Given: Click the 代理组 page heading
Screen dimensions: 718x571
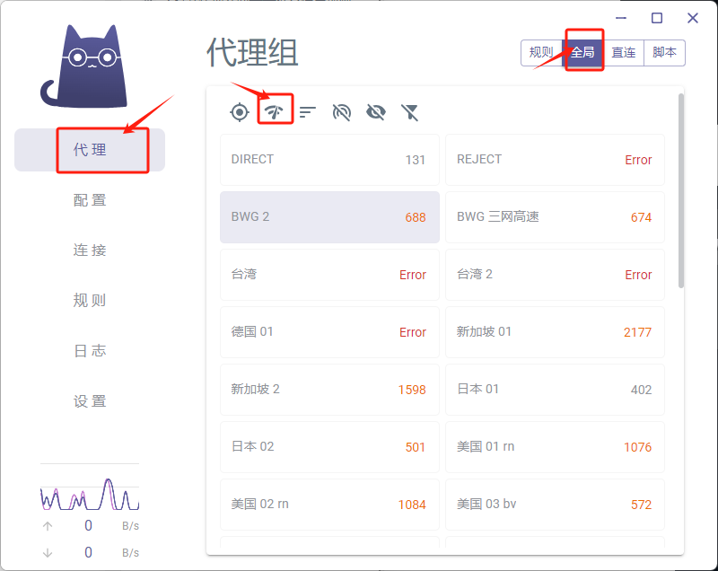Looking at the screenshot, I should click(x=252, y=53).
